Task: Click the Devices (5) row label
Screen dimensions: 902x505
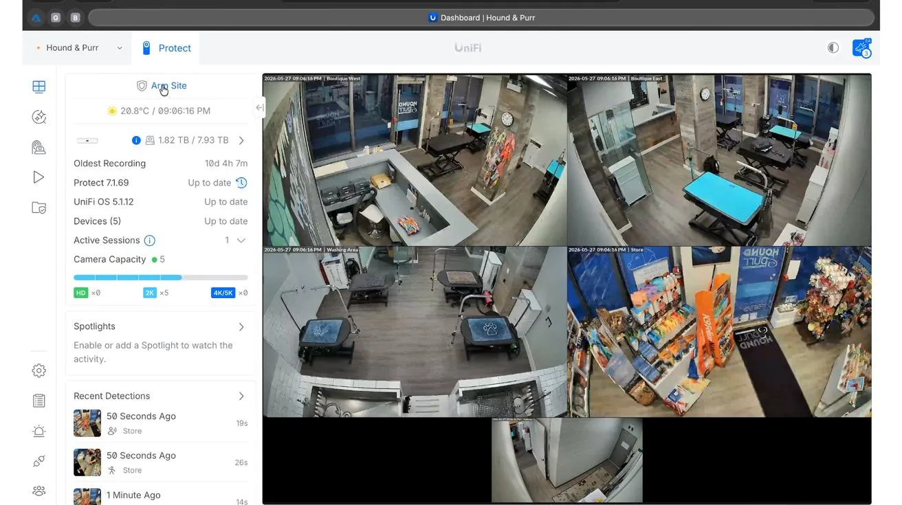Action: (x=97, y=221)
